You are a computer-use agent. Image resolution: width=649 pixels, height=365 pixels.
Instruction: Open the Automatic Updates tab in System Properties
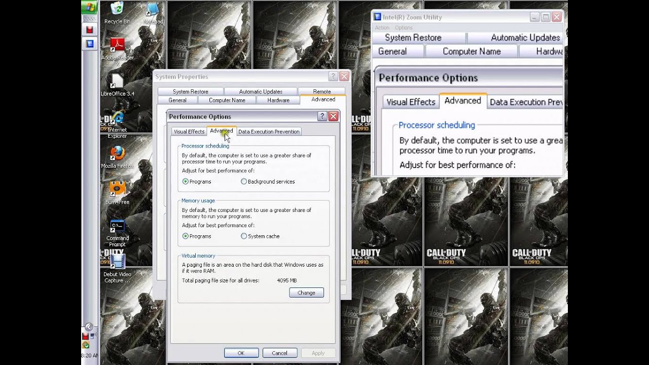point(261,92)
